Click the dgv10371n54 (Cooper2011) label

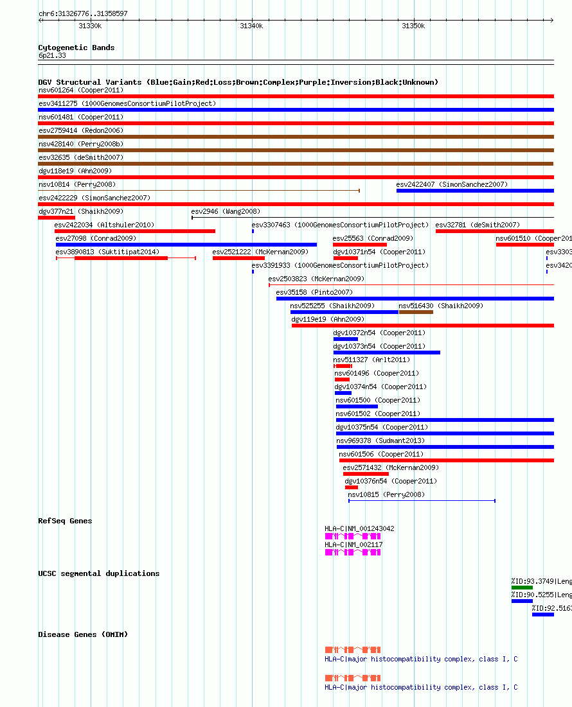coord(379,252)
